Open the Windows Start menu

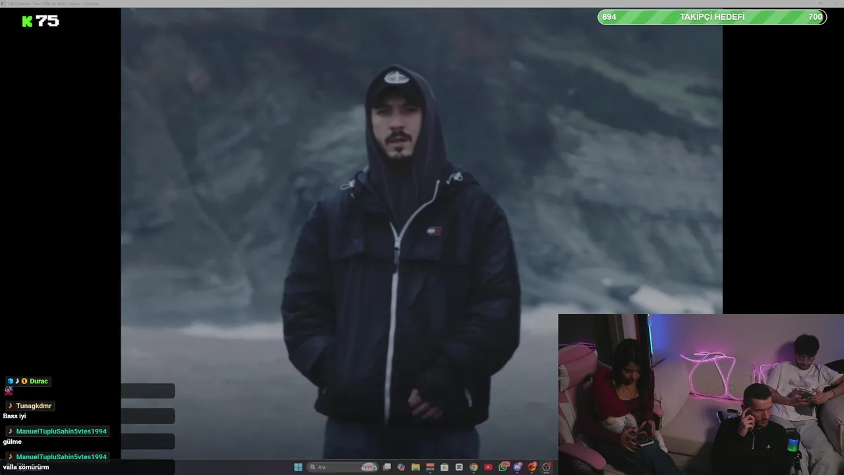coord(298,467)
